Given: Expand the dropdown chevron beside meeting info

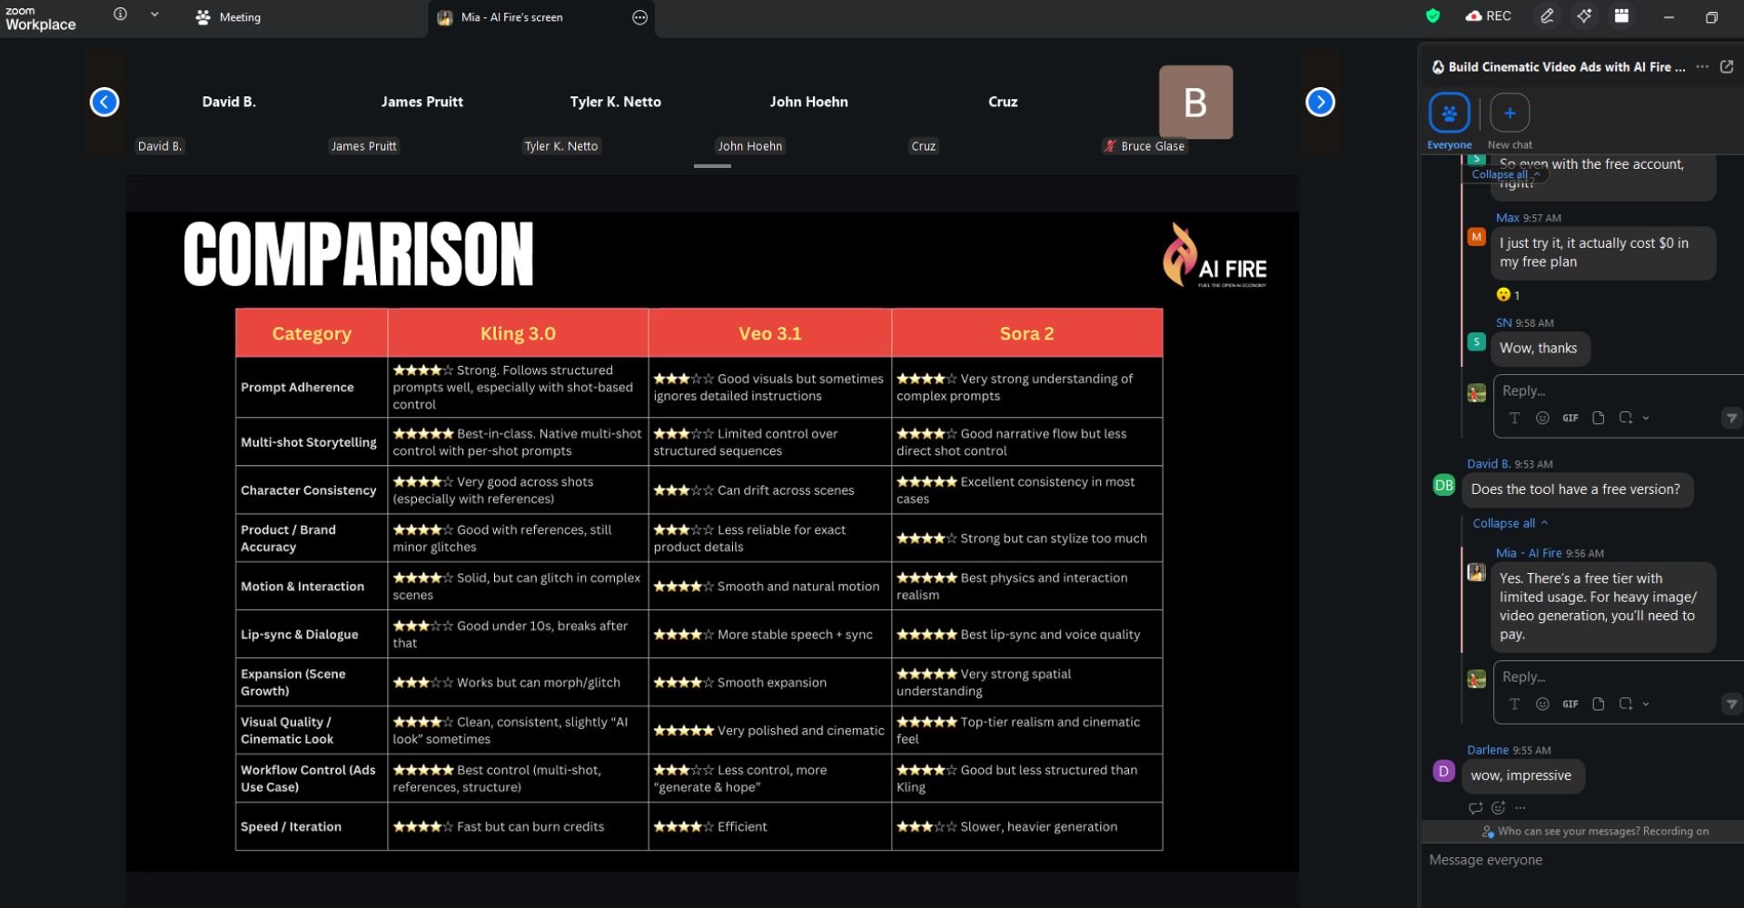Looking at the screenshot, I should (154, 15).
